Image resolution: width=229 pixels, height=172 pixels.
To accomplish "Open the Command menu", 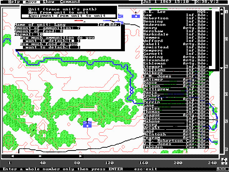I will (x=70, y=2).
